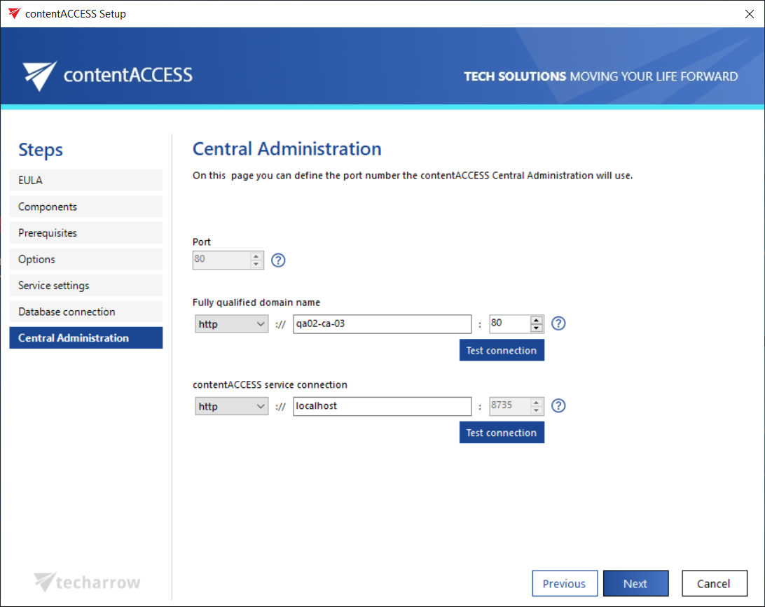The width and height of the screenshot is (765, 607).
Task: Click help icon beside service connection port
Action: pyautogui.click(x=558, y=406)
